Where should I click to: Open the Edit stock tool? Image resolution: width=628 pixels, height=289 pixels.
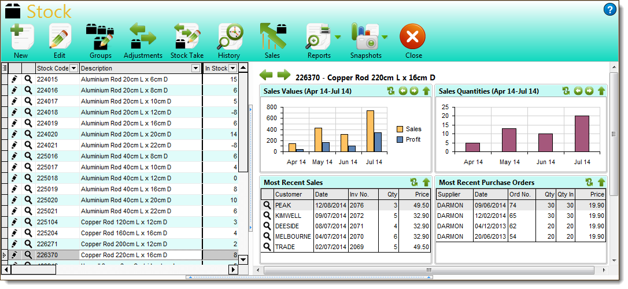tap(60, 36)
